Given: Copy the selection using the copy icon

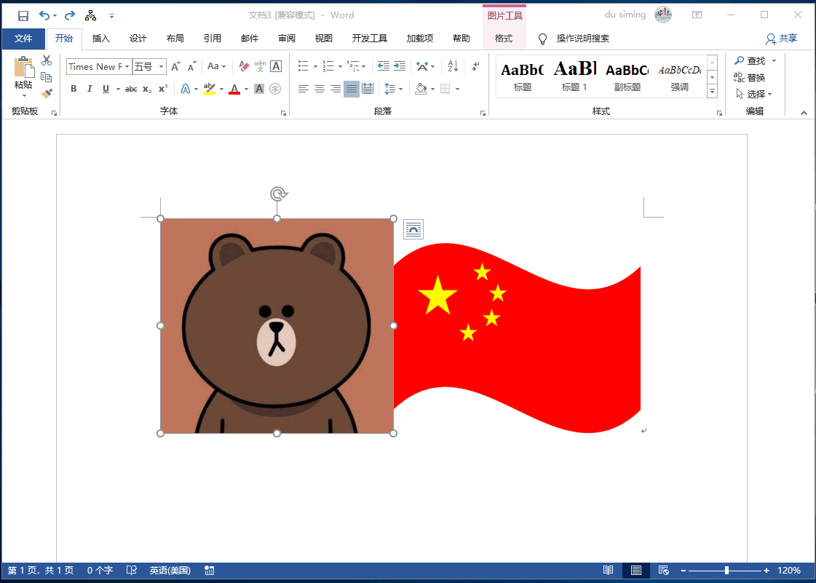Looking at the screenshot, I should click(x=47, y=77).
